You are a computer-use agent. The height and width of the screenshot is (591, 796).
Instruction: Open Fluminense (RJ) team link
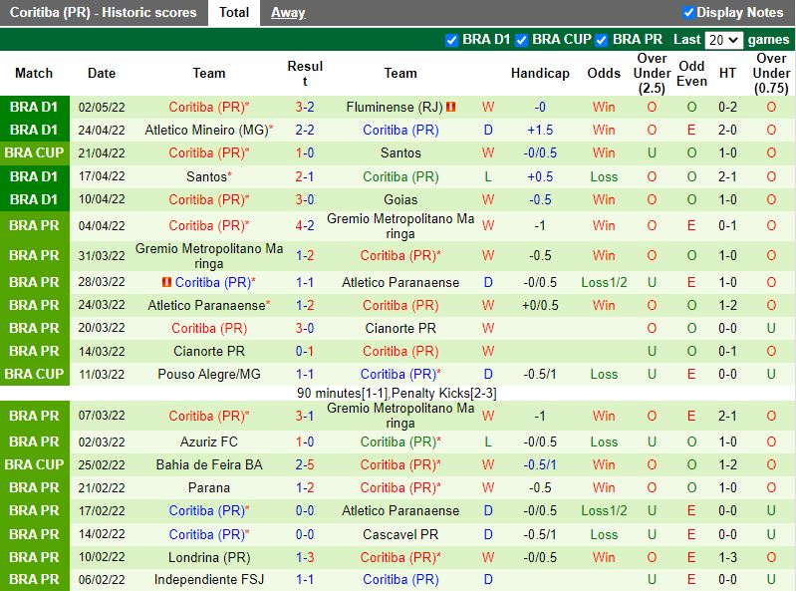[x=395, y=107]
